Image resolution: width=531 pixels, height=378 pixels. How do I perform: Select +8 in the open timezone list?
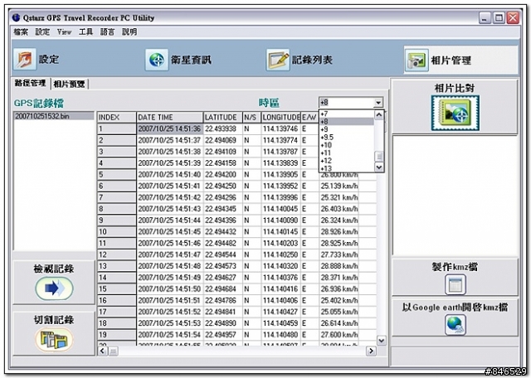[347, 122]
